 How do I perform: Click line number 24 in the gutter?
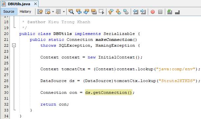click(x=6, y=57)
